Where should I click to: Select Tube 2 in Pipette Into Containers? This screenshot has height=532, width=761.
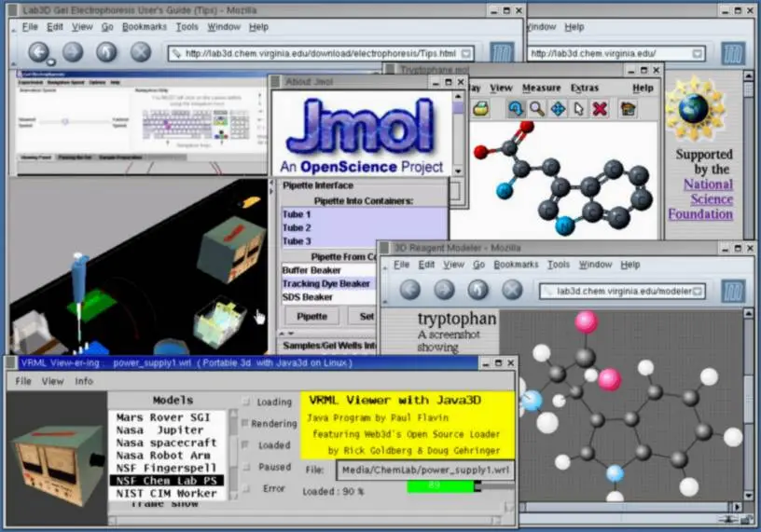click(364, 228)
